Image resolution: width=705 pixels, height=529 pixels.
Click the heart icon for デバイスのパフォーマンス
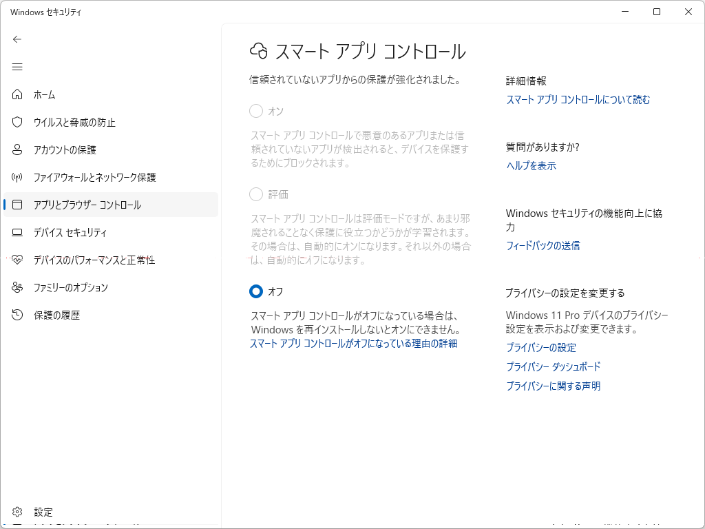[x=17, y=260]
